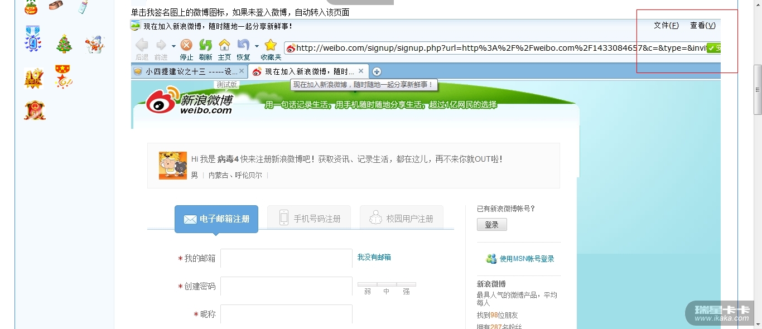Focus the 创建密码 input field
This screenshot has width=762, height=329.
coord(287,286)
